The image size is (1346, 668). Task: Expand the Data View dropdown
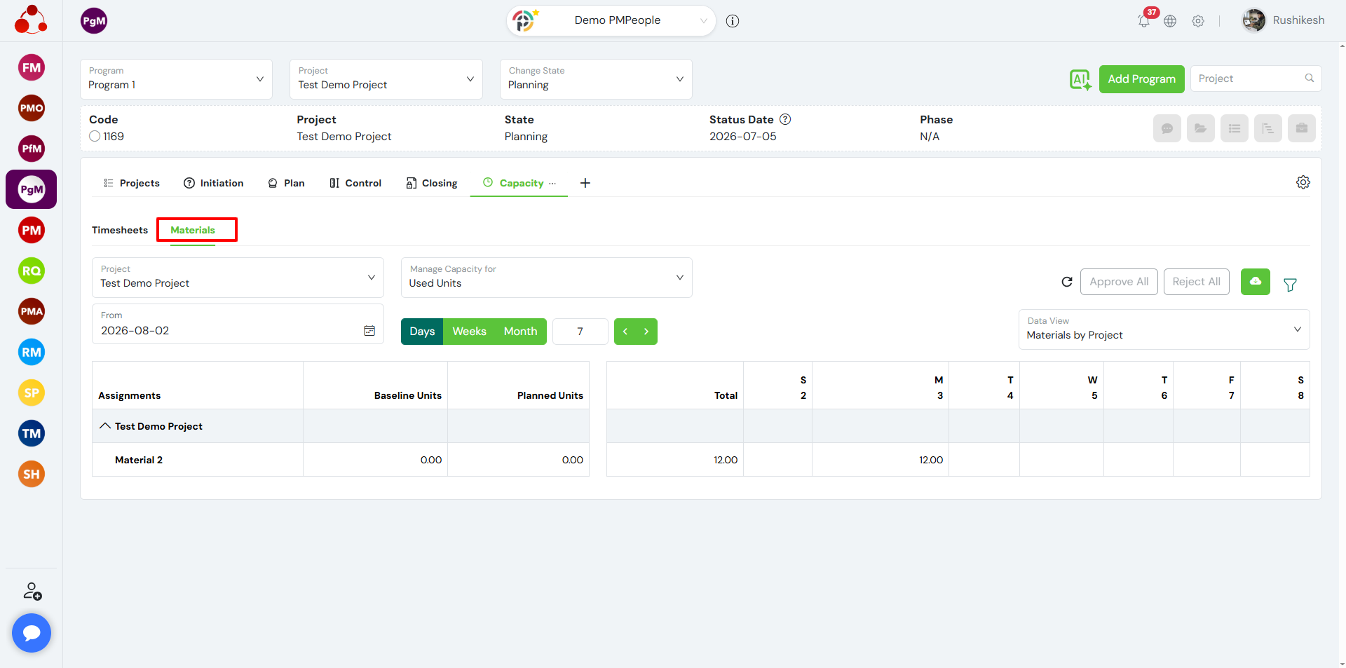coord(1164,329)
